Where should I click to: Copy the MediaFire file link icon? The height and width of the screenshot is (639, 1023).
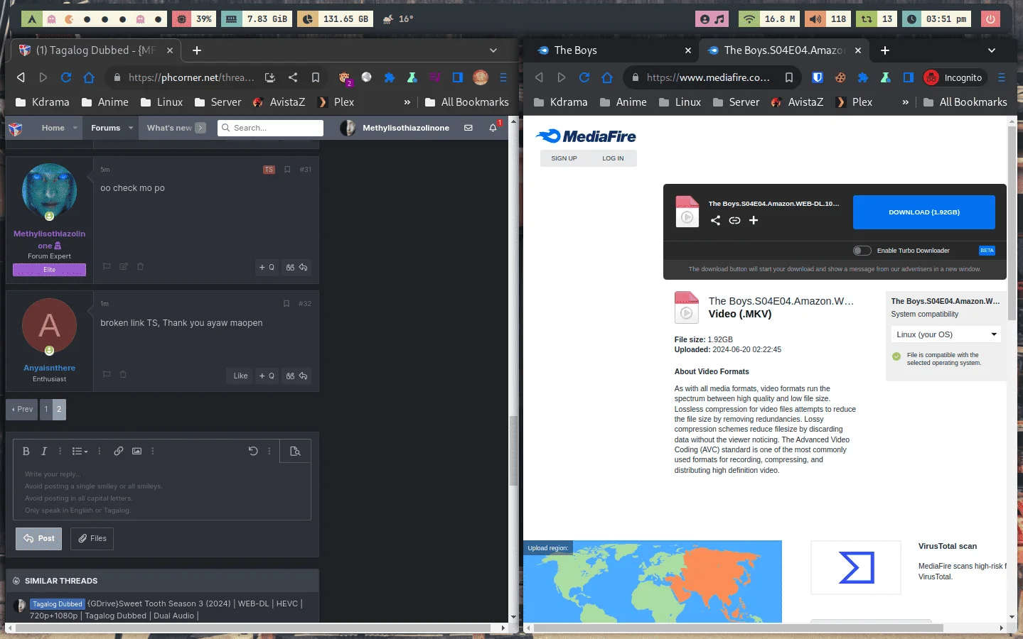click(x=734, y=221)
